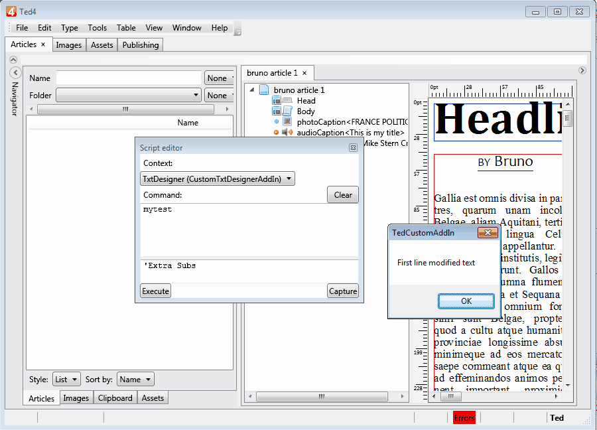
Task: Close the Script editor panel
Action: (x=353, y=148)
